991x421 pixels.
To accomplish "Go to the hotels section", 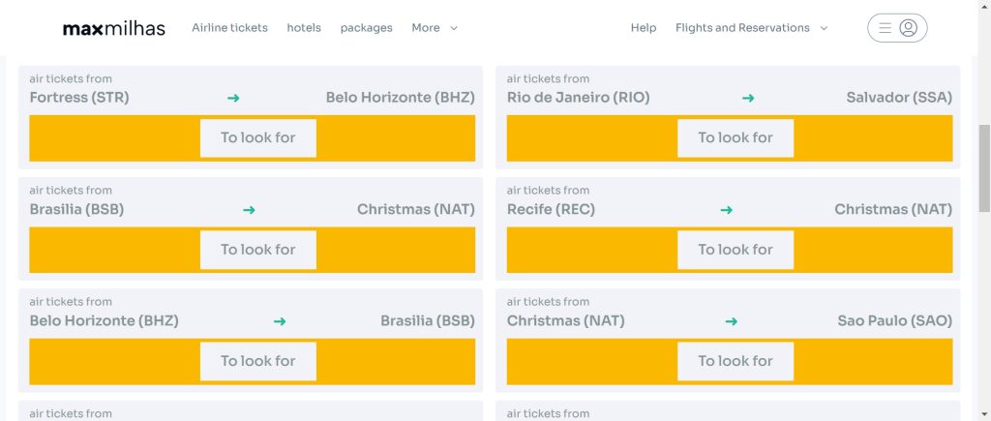I will click(x=304, y=28).
